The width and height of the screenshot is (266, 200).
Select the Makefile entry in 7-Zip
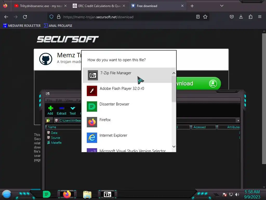click(54, 142)
